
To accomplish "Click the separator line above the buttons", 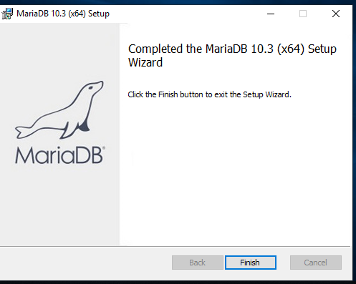I will 175,246.
